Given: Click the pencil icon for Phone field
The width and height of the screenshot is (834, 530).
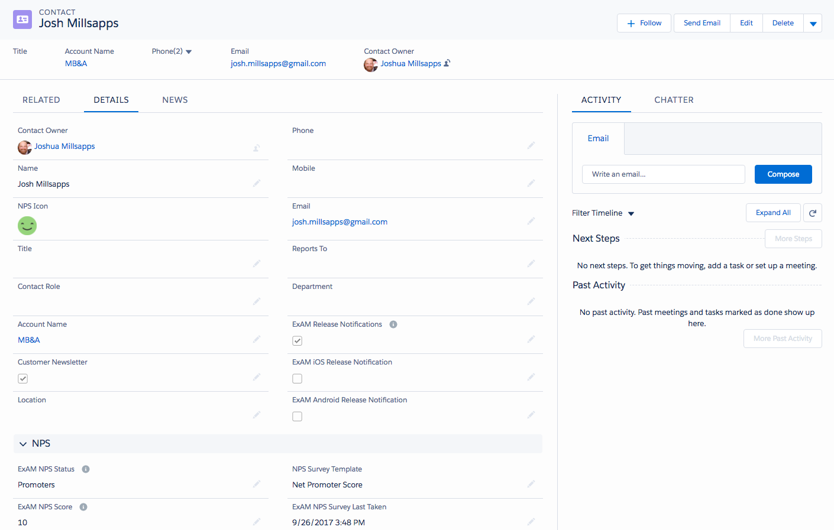Looking at the screenshot, I should pos(531,145).
